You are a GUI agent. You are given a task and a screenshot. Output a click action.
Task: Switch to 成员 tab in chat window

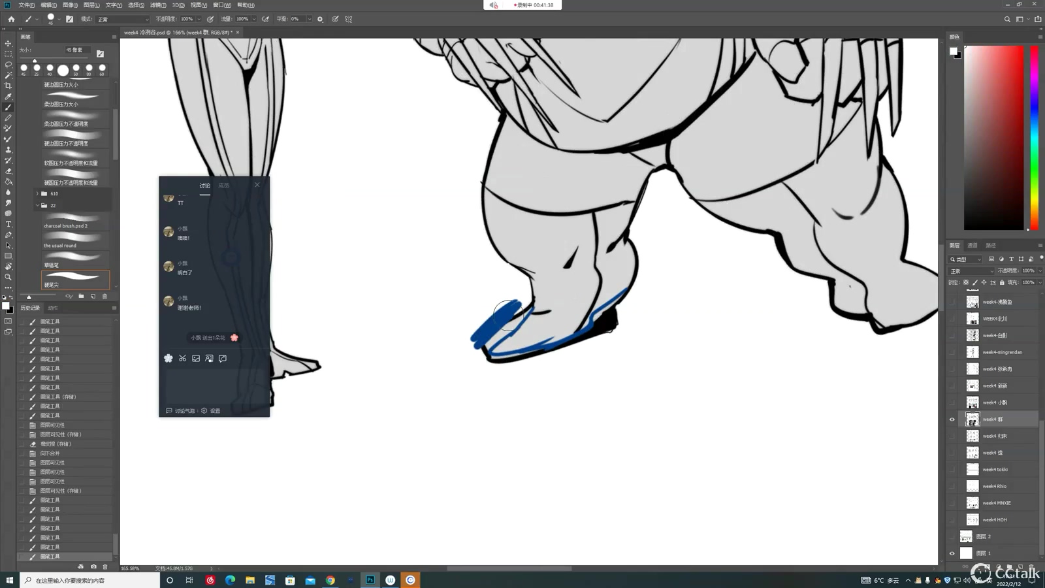tap(224, 186)
